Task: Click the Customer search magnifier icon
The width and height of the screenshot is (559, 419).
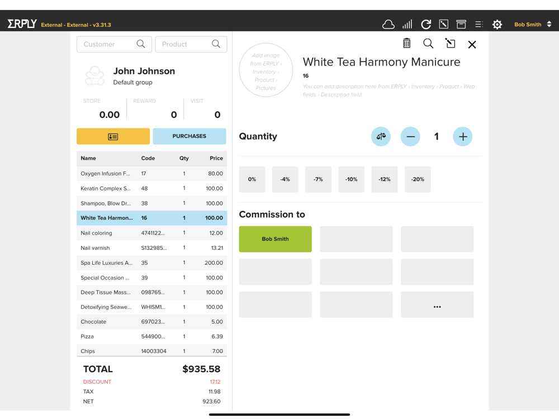Action: [x=141, y=44]
